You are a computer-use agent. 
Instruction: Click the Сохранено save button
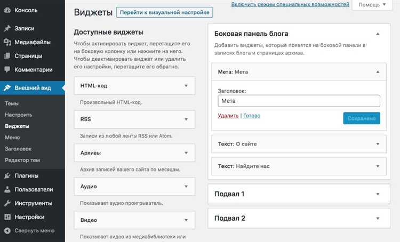(x=362, y=118)
